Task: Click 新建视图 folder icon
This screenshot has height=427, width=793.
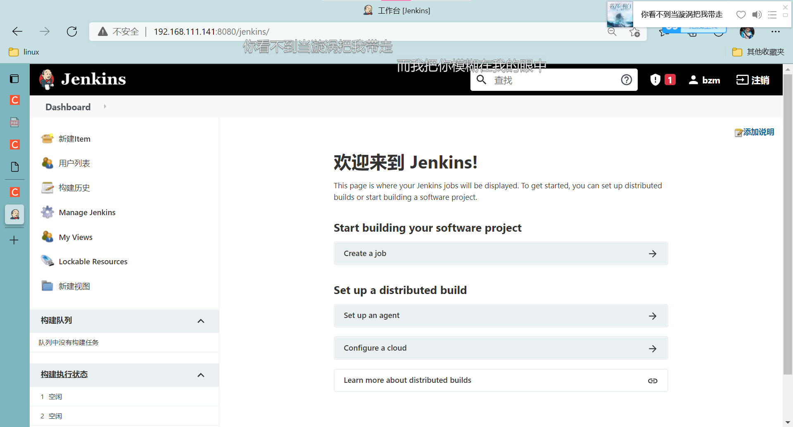Action: (x=47, y=286)
